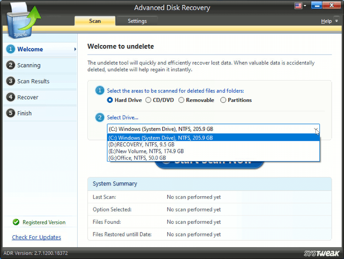
Task: Click the Scanning step icon
Action: pos(11,65)
